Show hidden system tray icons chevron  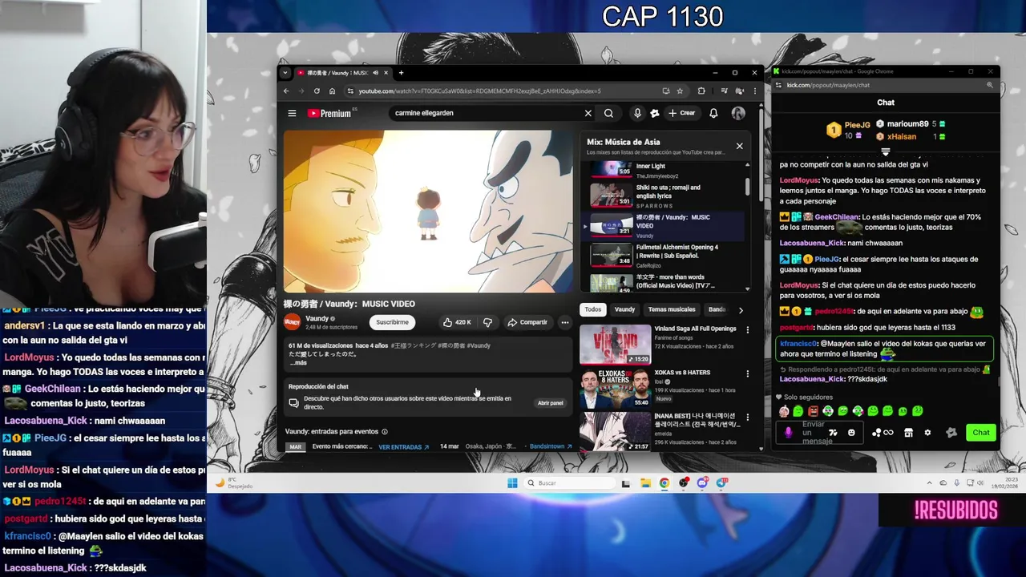click(x=930, y=483)
